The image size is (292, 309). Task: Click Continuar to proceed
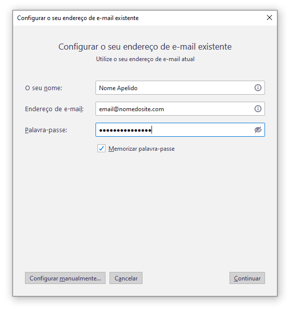(247, 278)
